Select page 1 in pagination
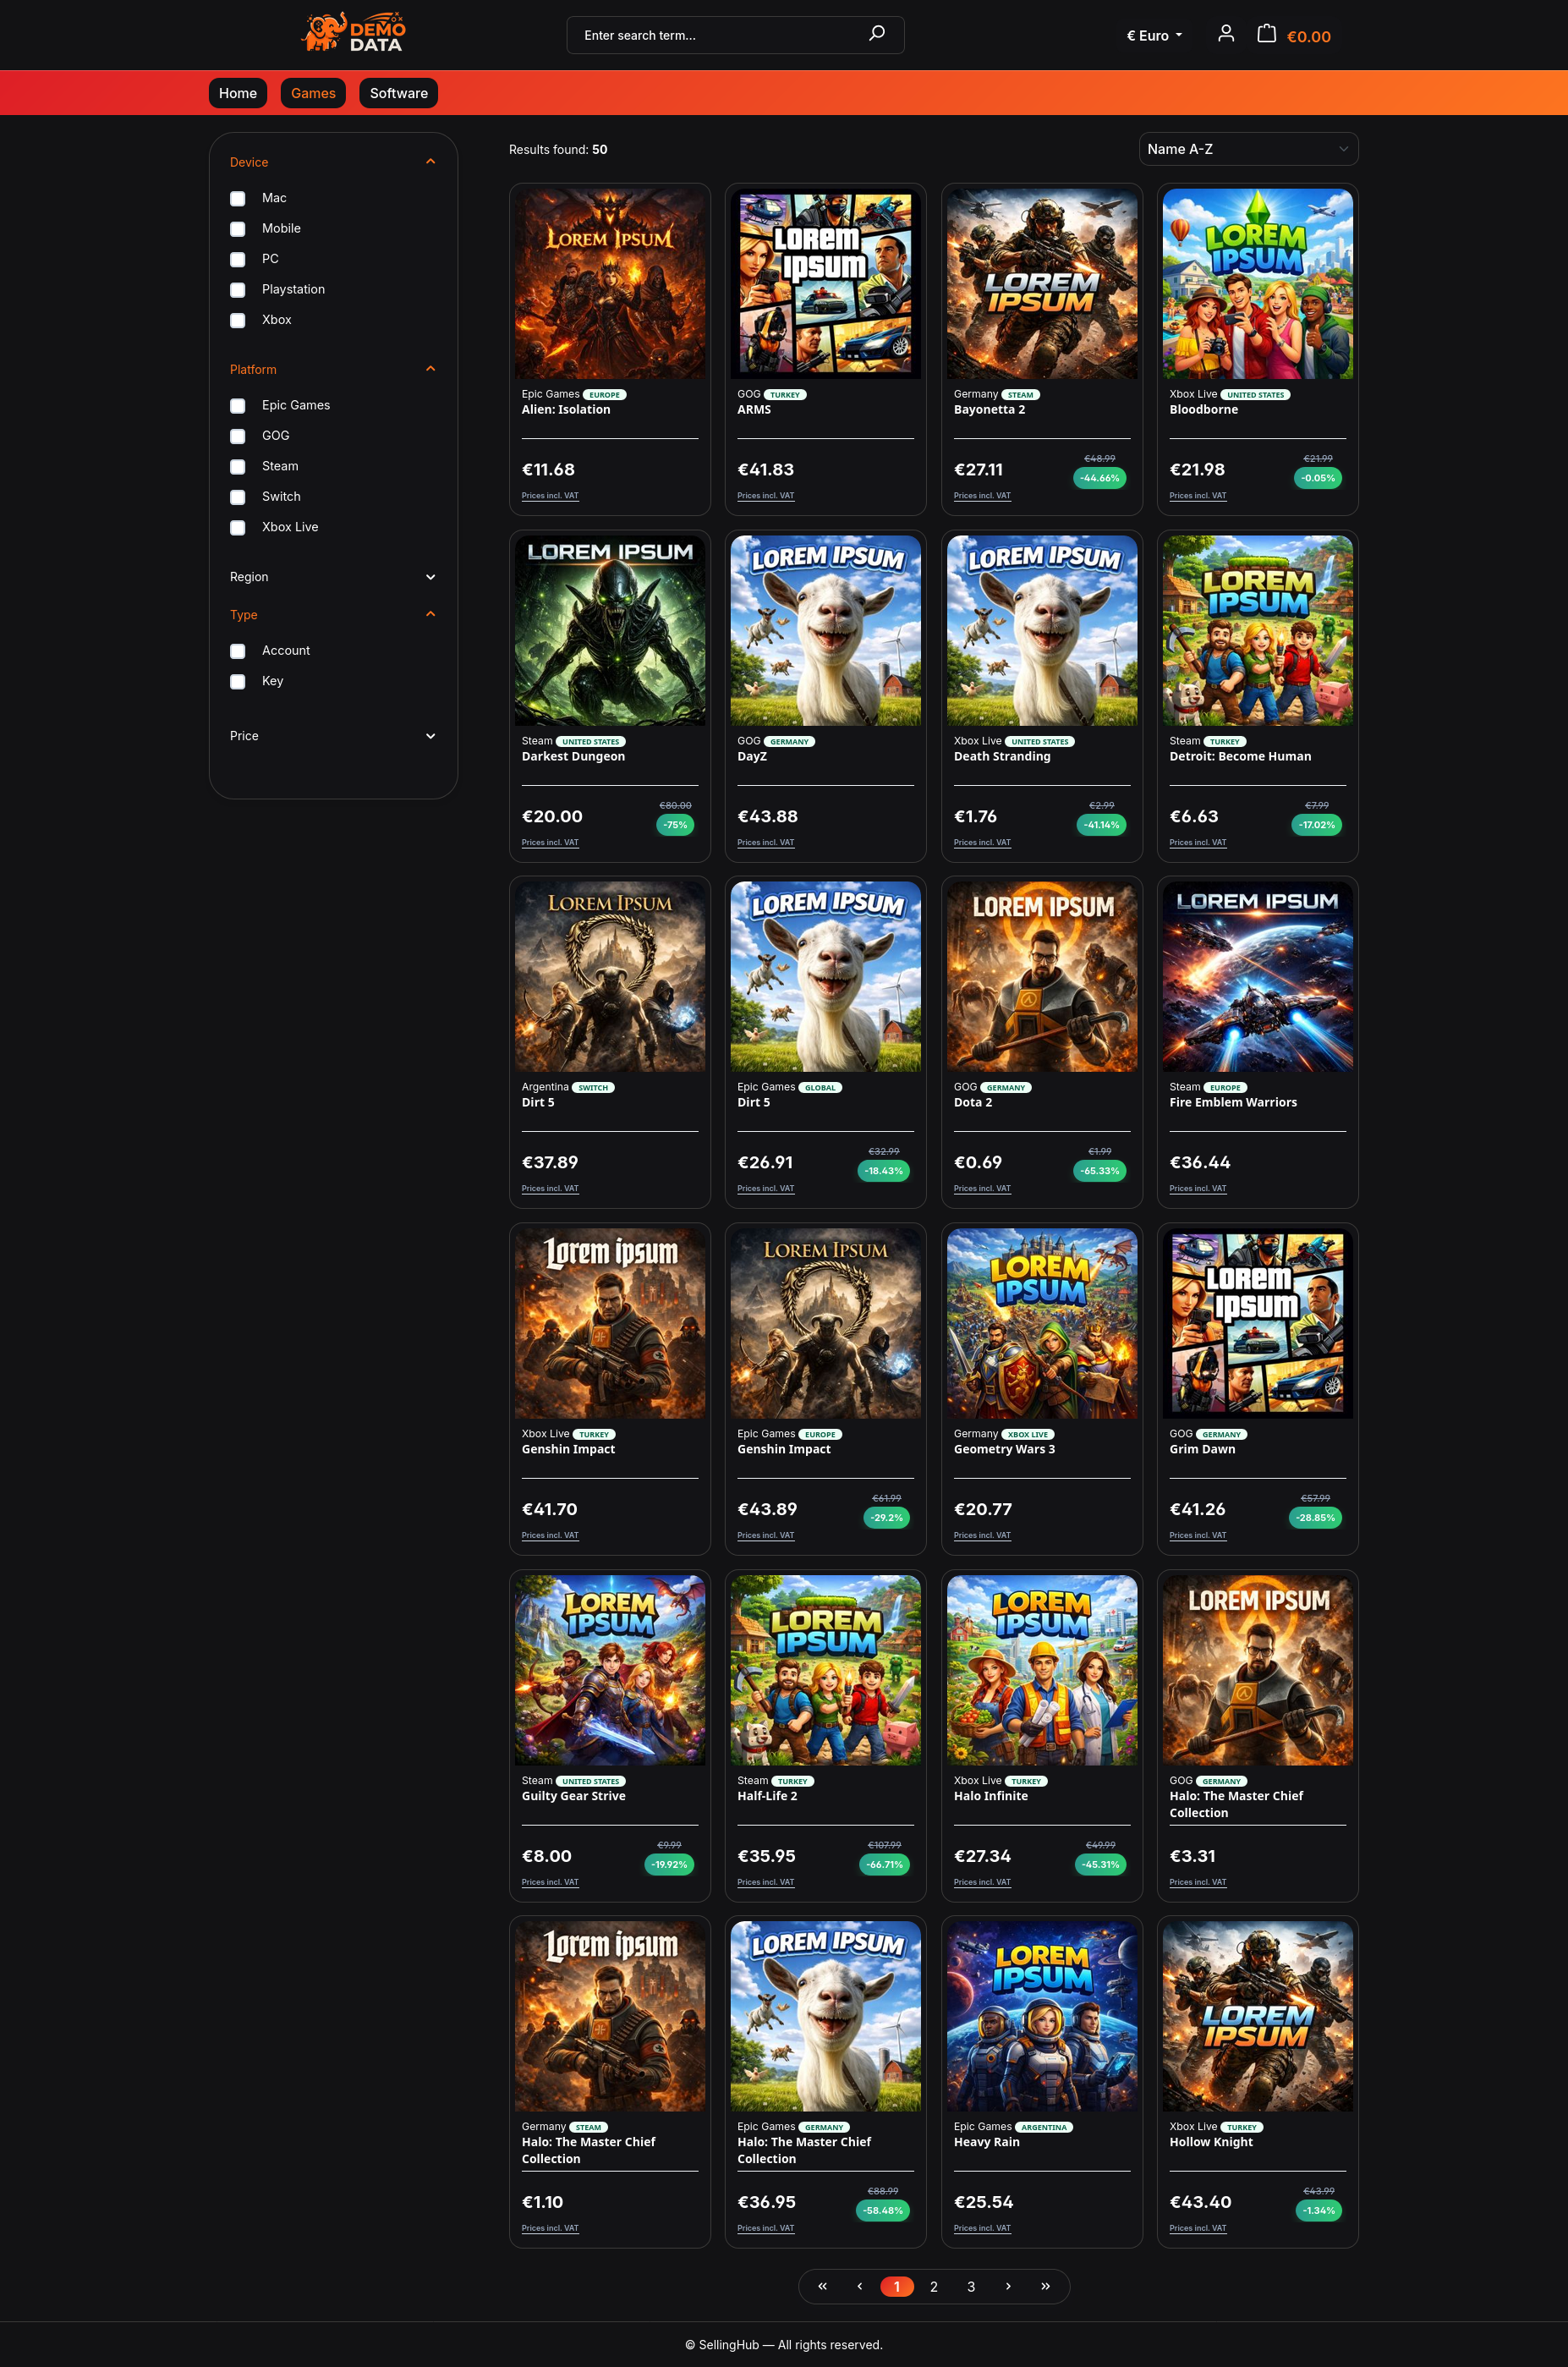This screenshot has height=2367, width=1568. (897, 2286)
